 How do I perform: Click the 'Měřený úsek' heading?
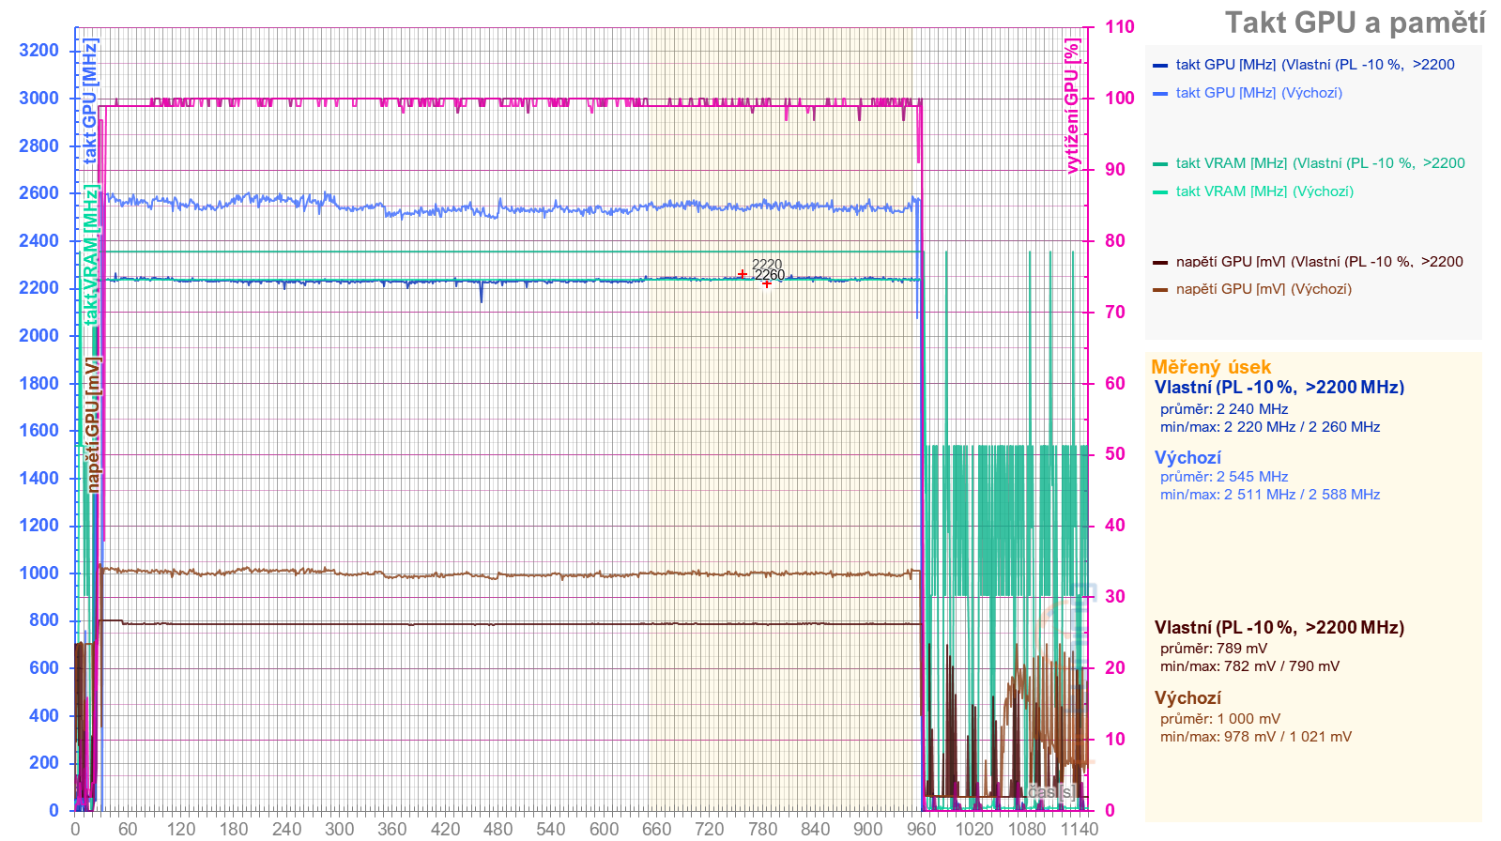click(x=1211, y=367)
